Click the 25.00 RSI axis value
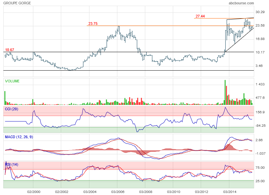Viewport: 269px width, 195px height. click(260, 181)
